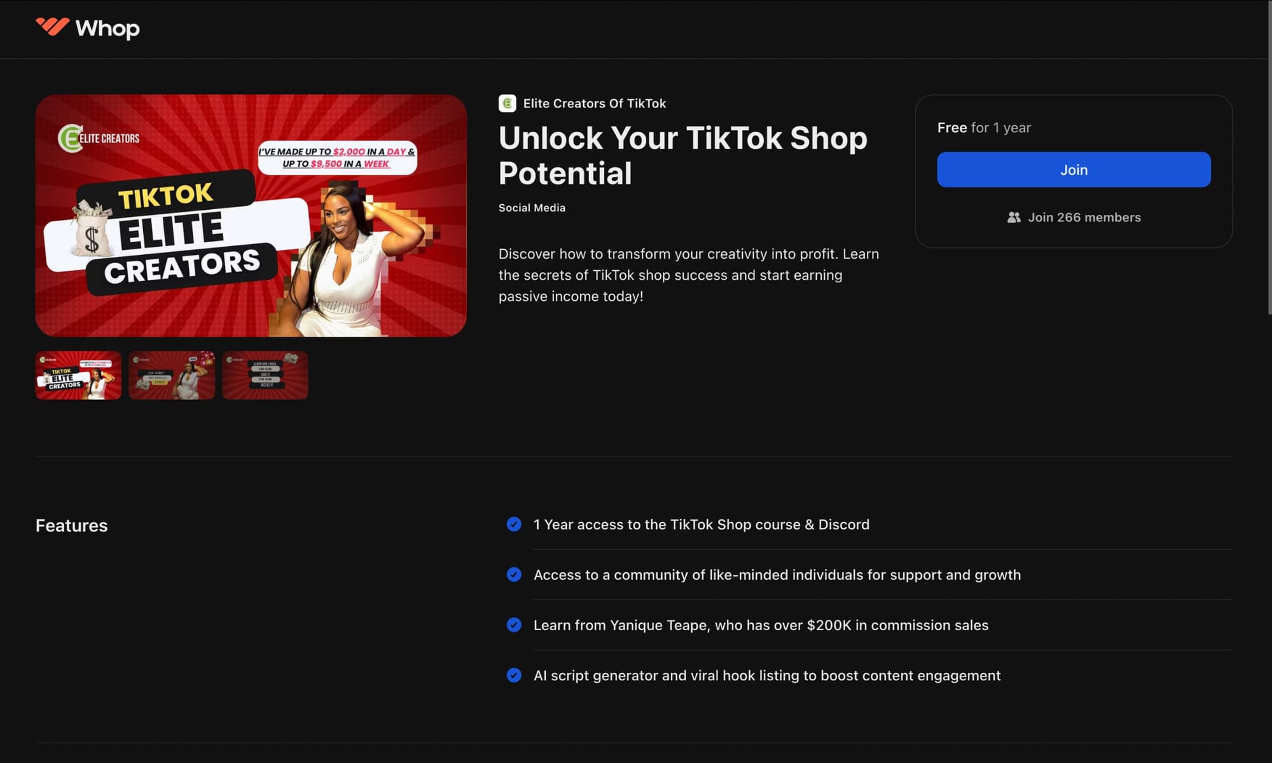Select the first gallery thumbnail

(78, 375)
